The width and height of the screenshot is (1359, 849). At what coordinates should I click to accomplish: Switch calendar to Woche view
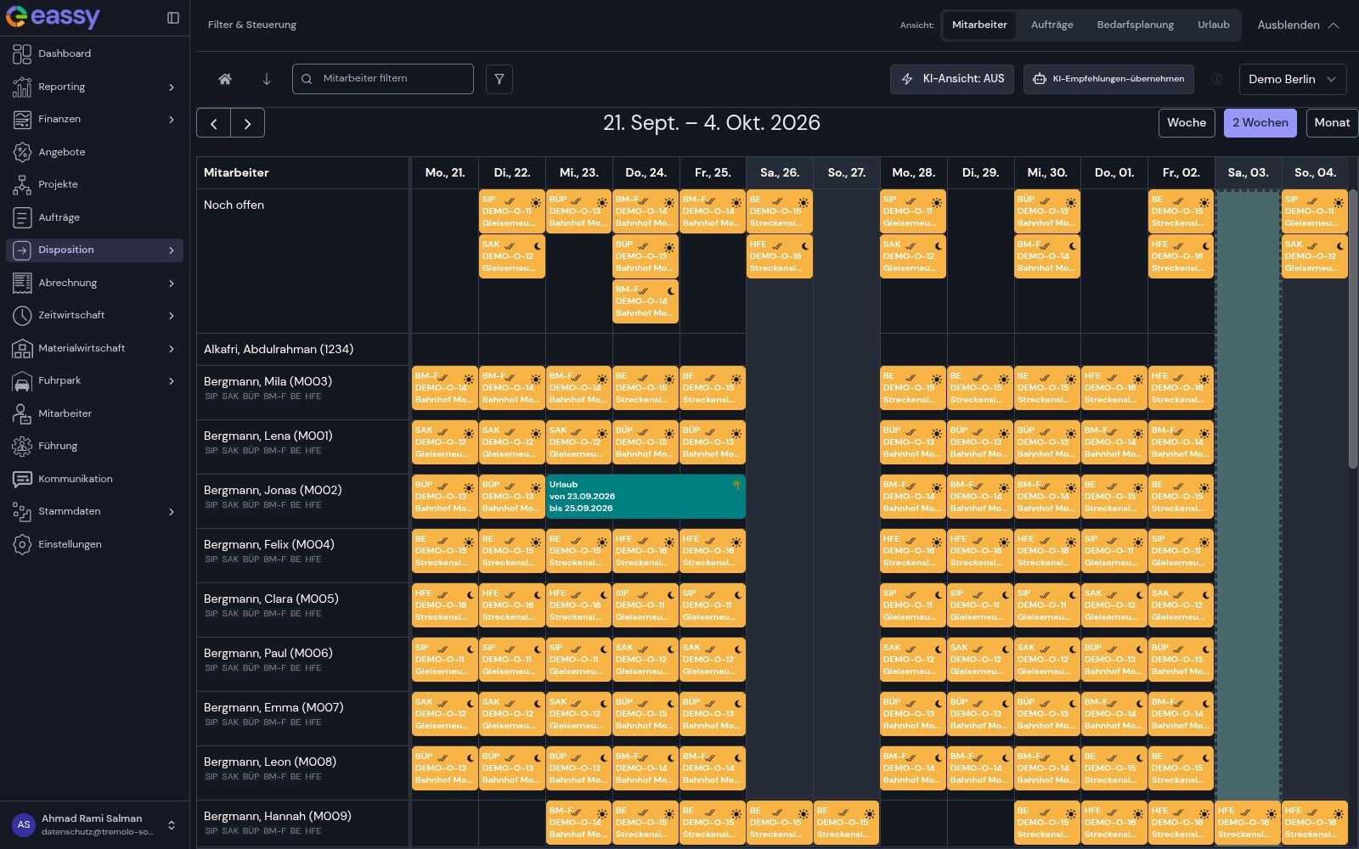(1187, 123)
